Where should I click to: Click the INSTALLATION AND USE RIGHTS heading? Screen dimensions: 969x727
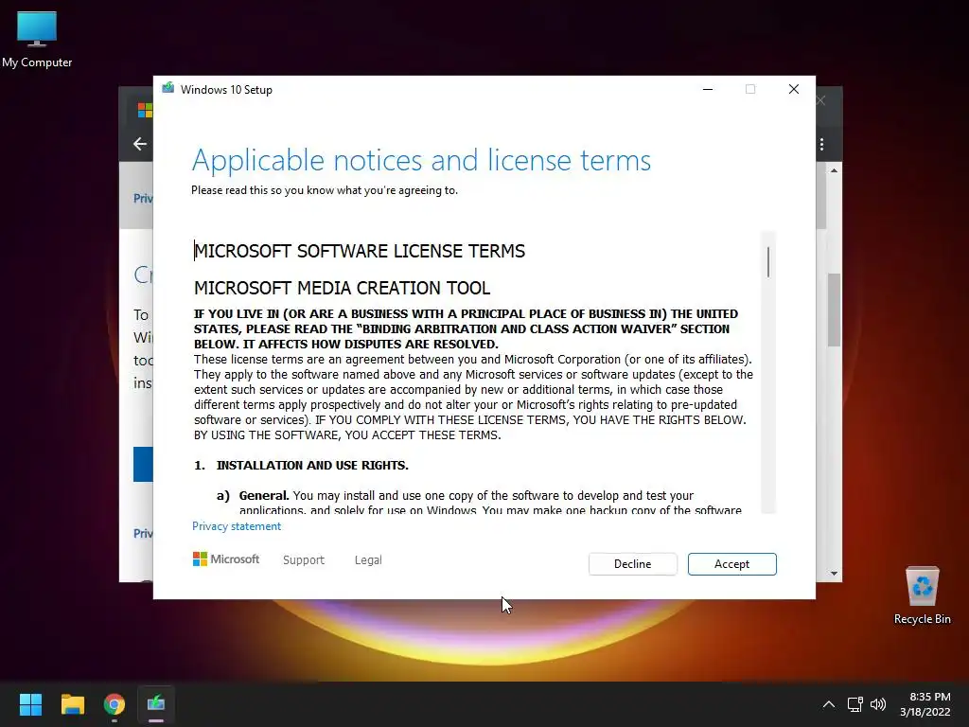(x=312, y=466)
